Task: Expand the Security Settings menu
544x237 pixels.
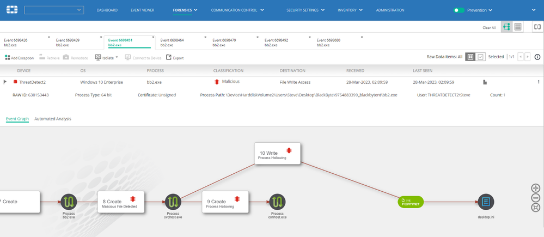Action: pyautogui.click(x=305, y=10)
